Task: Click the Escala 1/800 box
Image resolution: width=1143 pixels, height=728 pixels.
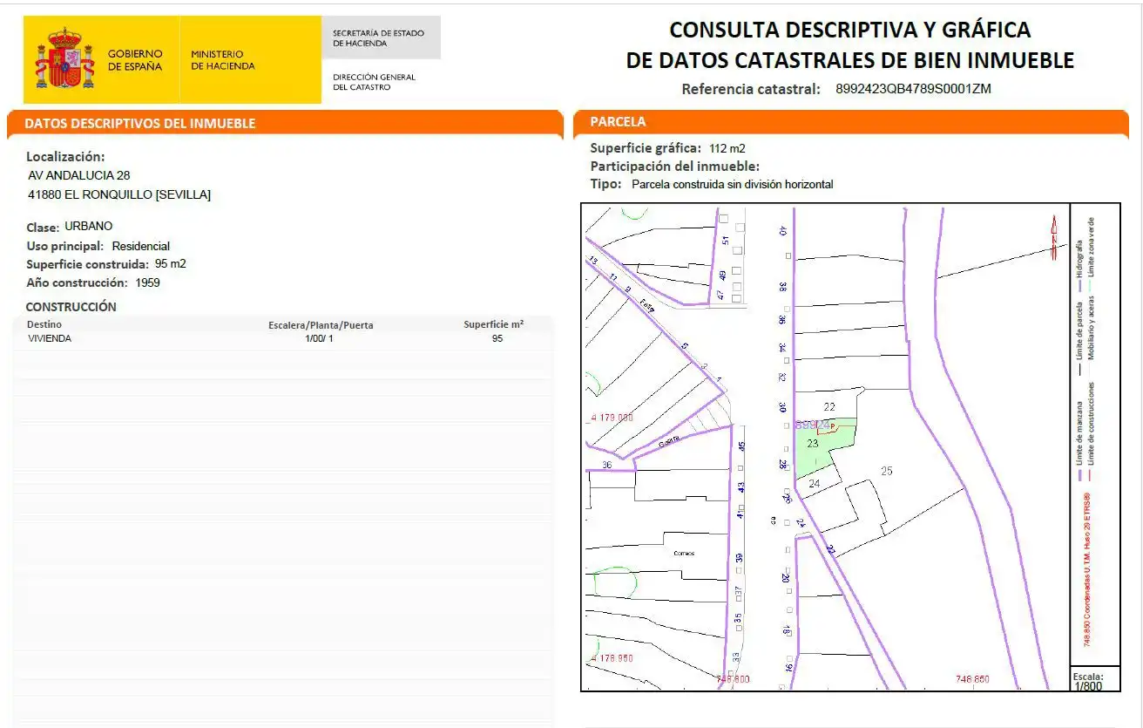Action: click(1096, 680)
